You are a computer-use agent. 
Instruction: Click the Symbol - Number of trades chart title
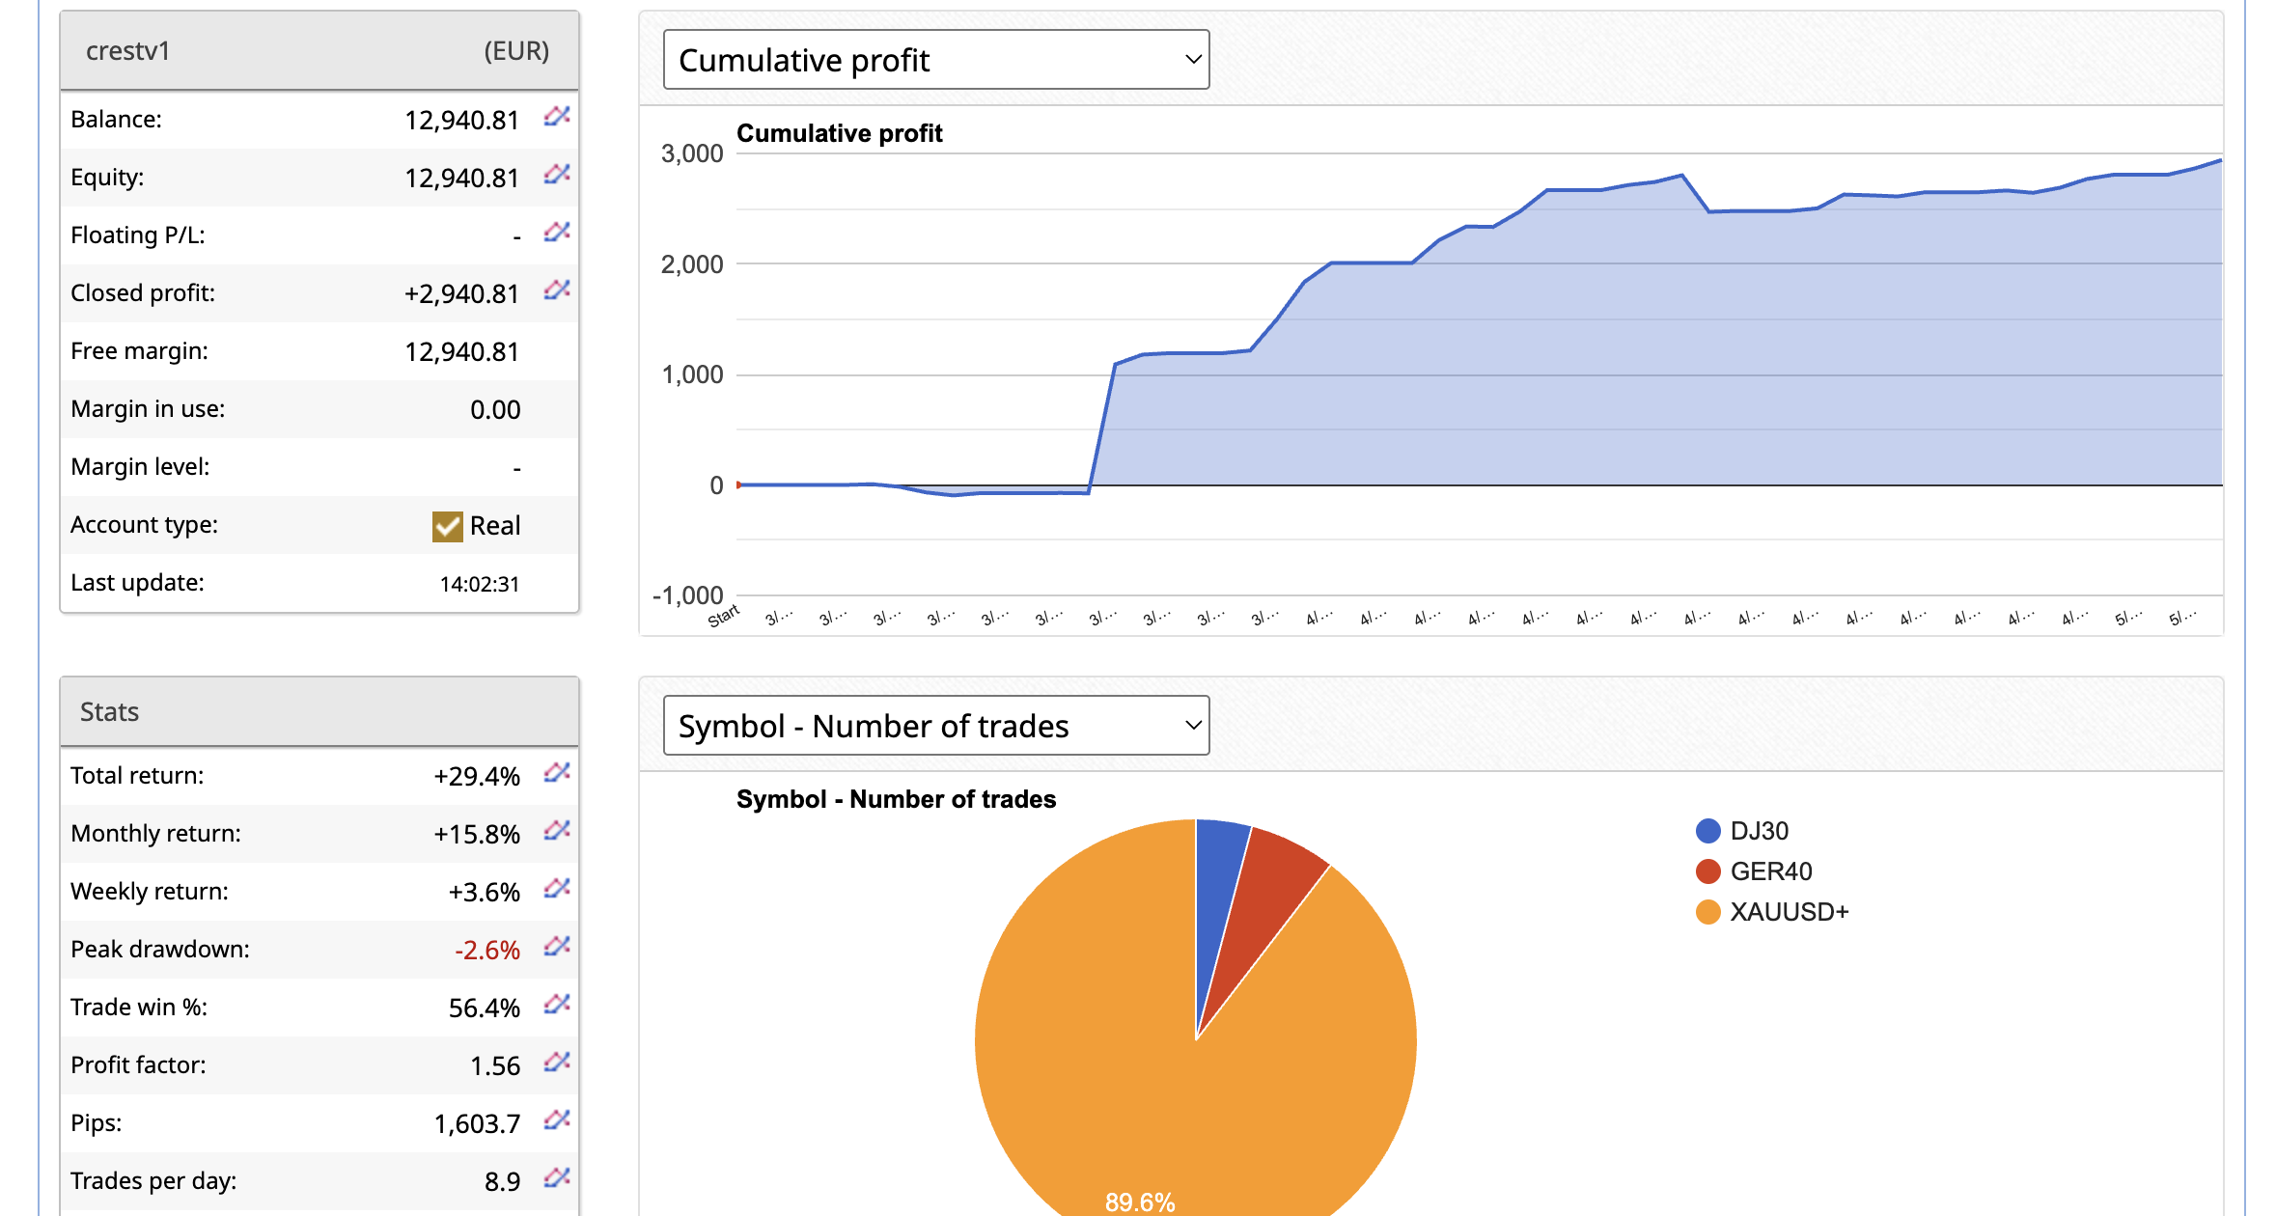click(x=896, y=799)
